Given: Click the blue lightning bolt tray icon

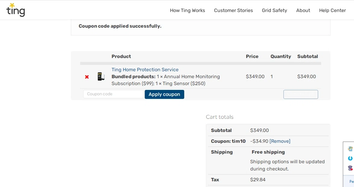Looking at the screenshot, I should click(x=350, y=158).
